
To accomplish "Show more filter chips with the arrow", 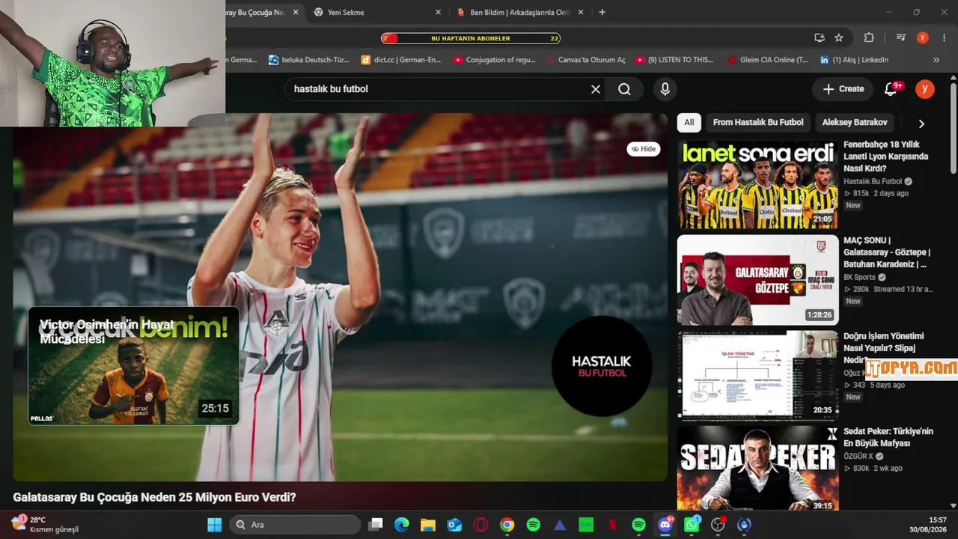I will [921, 124].
